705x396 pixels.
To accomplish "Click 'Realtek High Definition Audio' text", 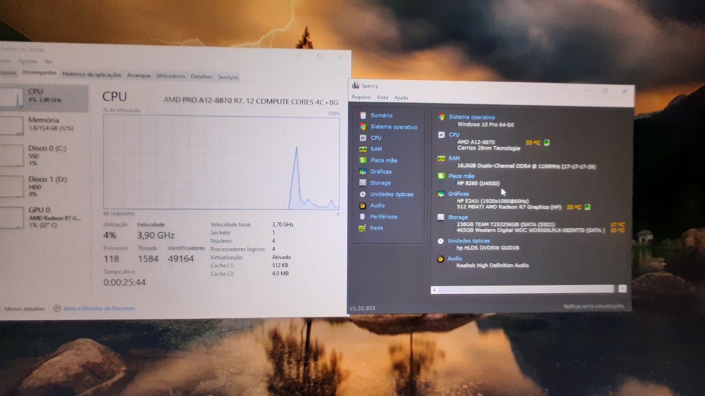I will click(x=492, y=265).
